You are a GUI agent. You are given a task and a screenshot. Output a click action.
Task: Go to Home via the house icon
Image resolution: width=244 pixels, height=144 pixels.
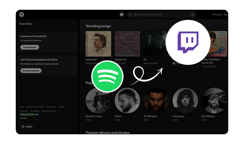122,15
